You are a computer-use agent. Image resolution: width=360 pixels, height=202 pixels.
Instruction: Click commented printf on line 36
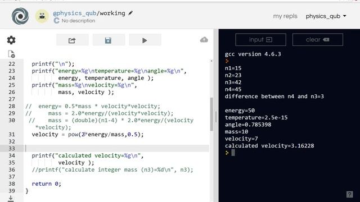pos(112,169)
